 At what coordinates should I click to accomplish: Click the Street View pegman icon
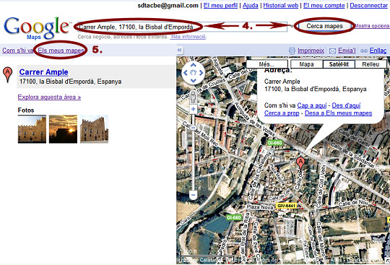click(193, 97)
